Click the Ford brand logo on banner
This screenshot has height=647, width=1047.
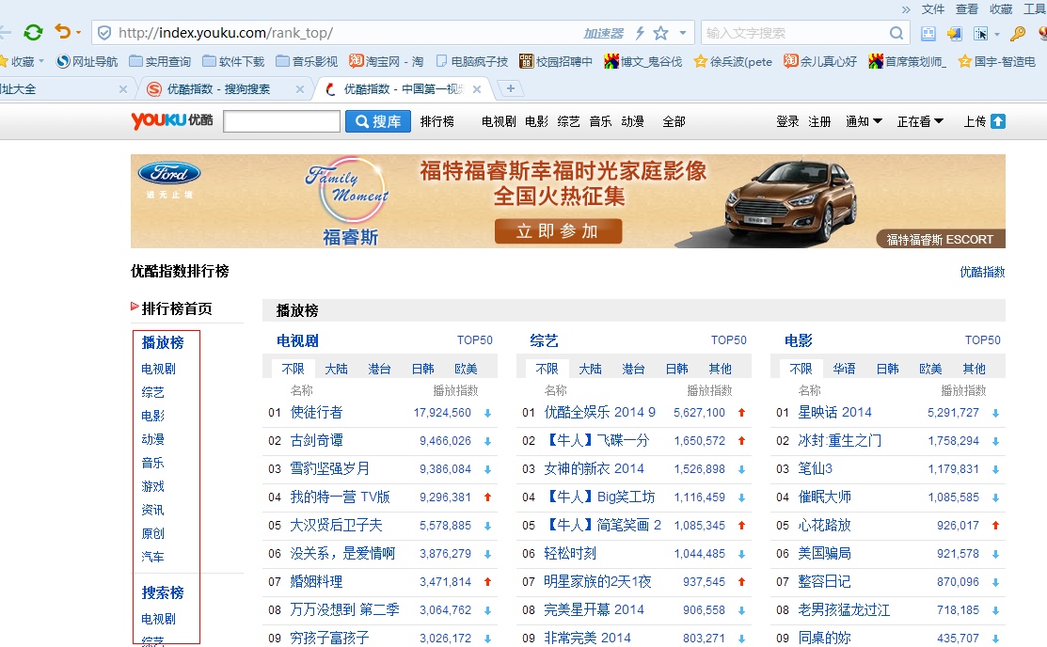click(x=169, y=174)
